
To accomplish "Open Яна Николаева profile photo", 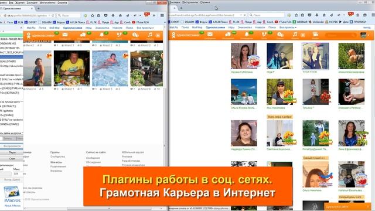I will (x=280, y=92).
